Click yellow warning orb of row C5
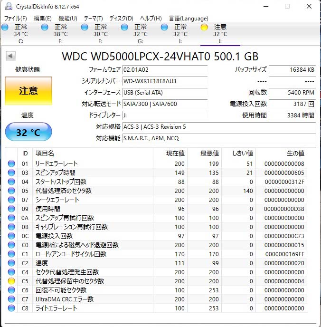The width and height of the screenshot is (321, 327). coord(11,281)
